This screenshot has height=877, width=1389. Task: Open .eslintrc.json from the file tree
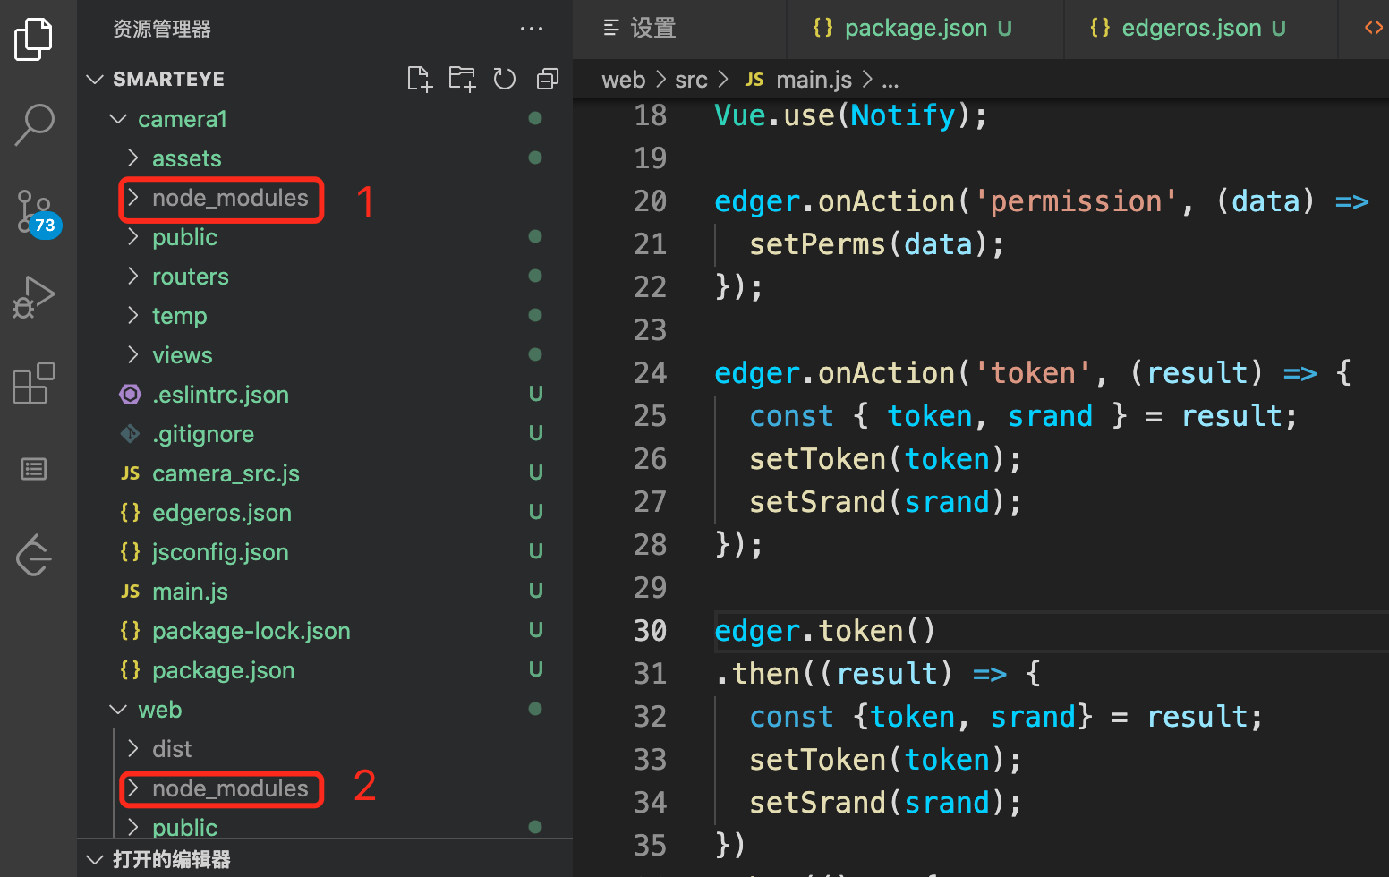point(220,395)
